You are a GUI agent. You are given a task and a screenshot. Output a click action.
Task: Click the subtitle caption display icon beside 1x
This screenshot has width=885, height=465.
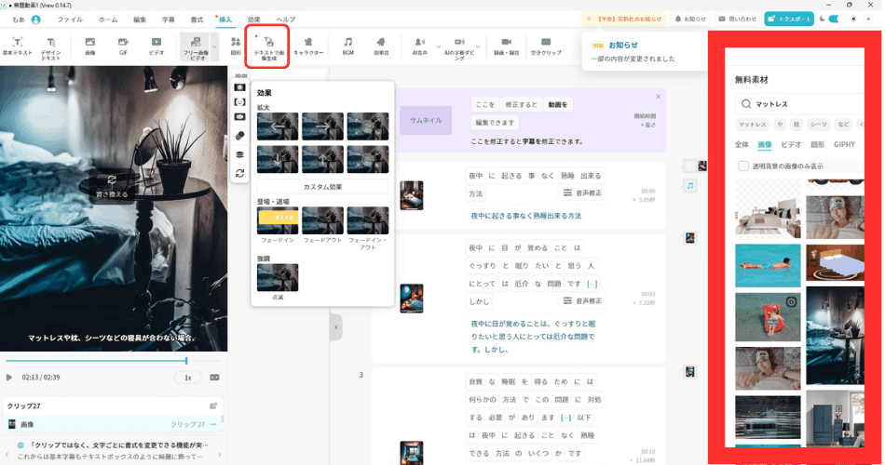[214, 377]
